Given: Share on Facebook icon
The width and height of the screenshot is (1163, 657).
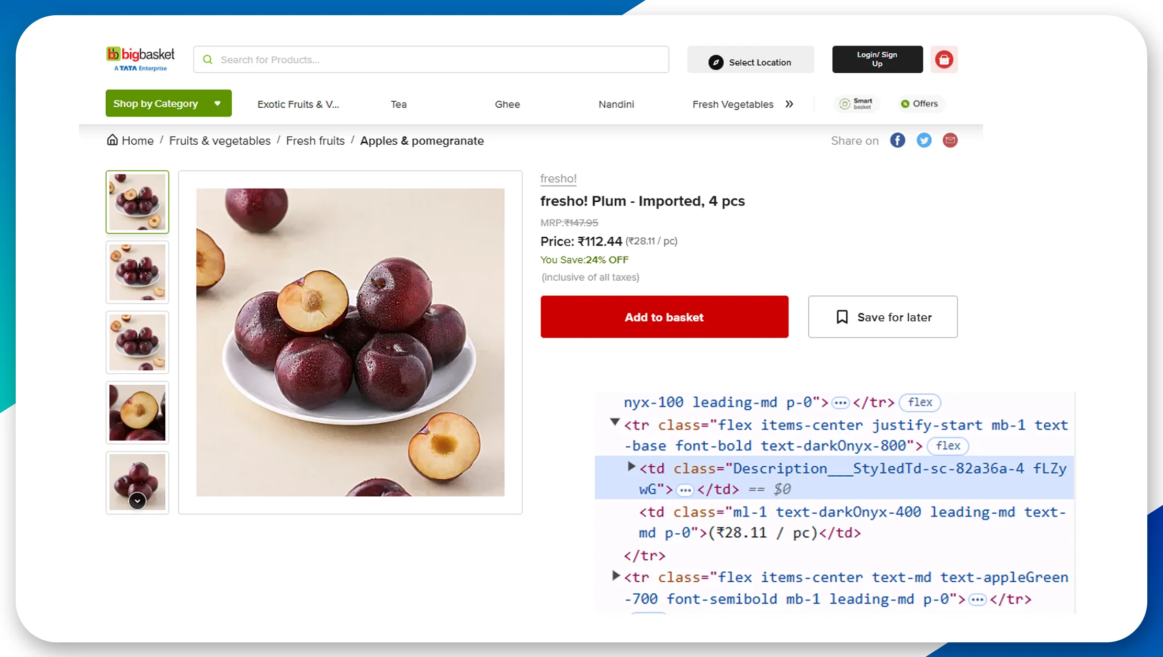Looking at the screenshot, I should pos(898,140).
